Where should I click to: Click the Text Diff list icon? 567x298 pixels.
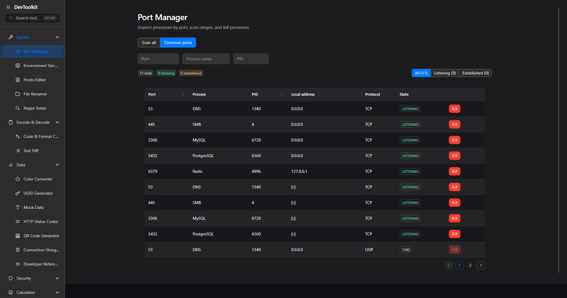point(18,151)
